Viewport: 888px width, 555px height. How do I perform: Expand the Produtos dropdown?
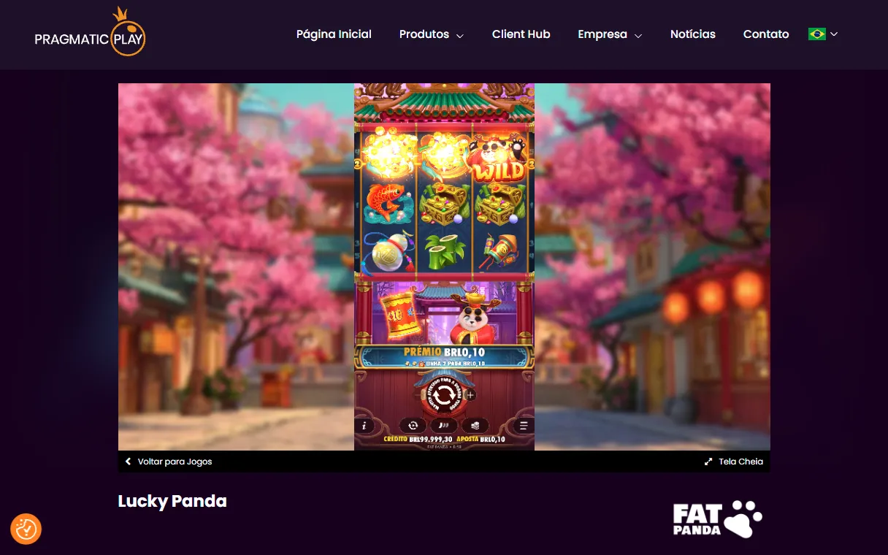coord(459,35)
